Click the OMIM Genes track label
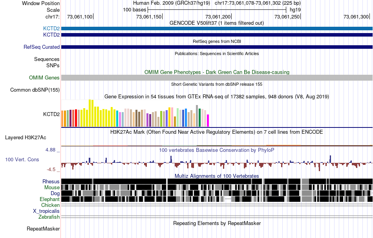The image size is (373, 238). 44,77
